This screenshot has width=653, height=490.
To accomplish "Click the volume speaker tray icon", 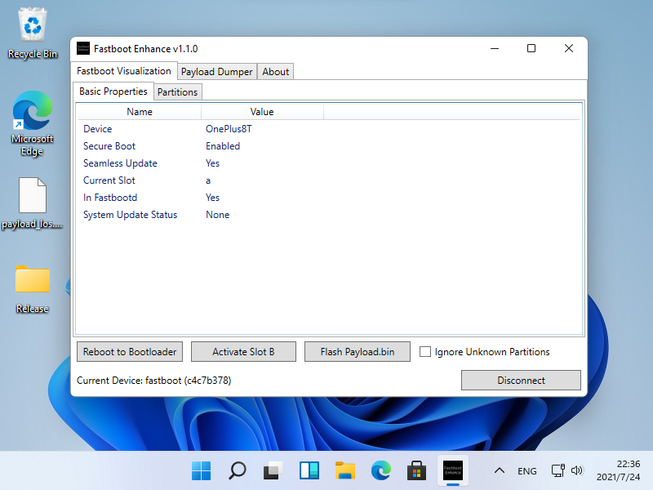I will pyautogui.click(x=577, y=471).
